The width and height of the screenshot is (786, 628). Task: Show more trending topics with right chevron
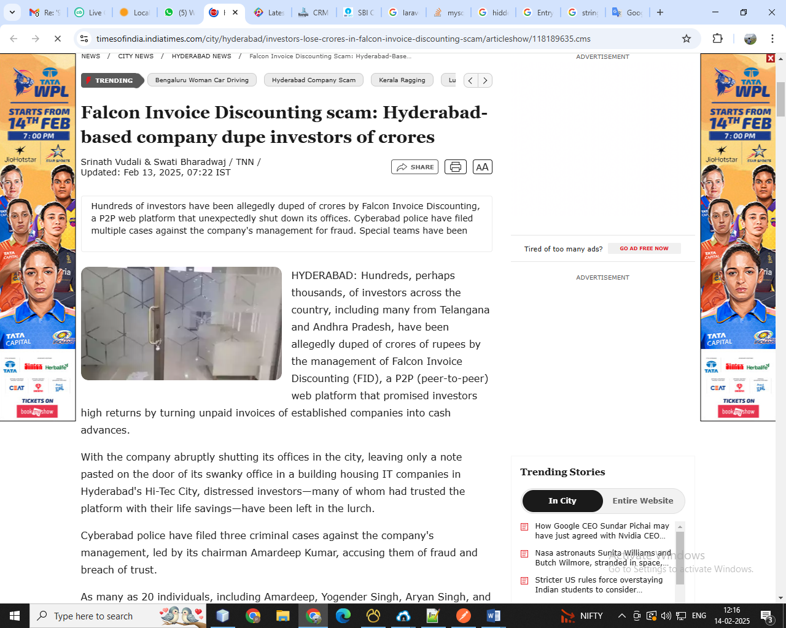[x=485, y=80]
